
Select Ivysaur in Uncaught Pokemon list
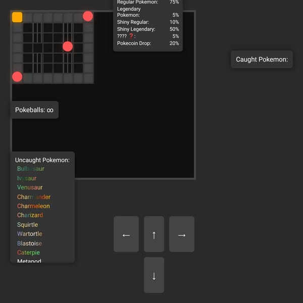(x=27, y=178)
